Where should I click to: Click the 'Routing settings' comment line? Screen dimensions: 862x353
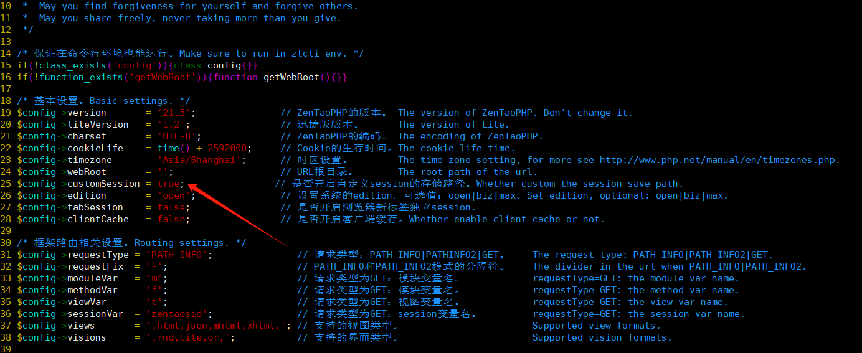pos(131,243)
